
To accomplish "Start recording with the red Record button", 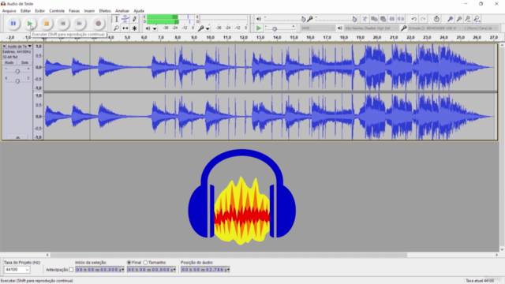I will tap(98, 24).
